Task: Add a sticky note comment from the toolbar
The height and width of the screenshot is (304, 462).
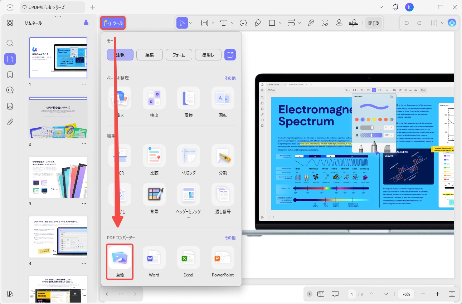Action: (243, 23)
